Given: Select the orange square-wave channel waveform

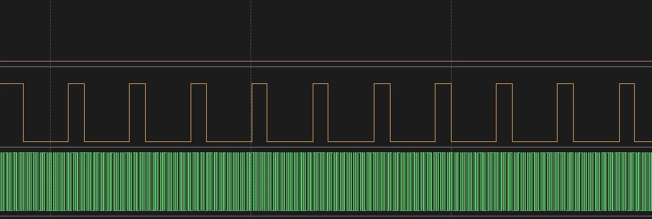Looking at the screenshot, I should point(326,113).
